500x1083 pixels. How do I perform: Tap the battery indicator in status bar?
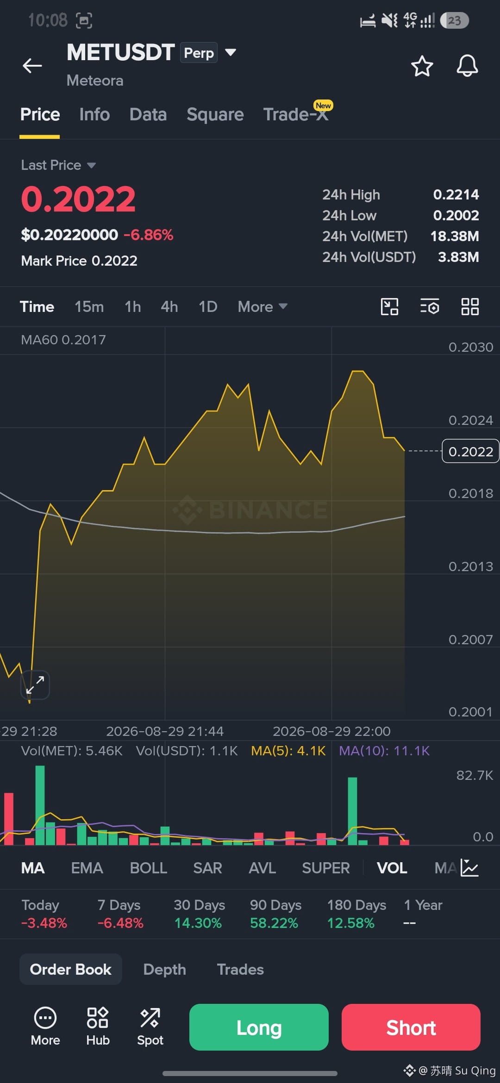(x=455, y=20)
